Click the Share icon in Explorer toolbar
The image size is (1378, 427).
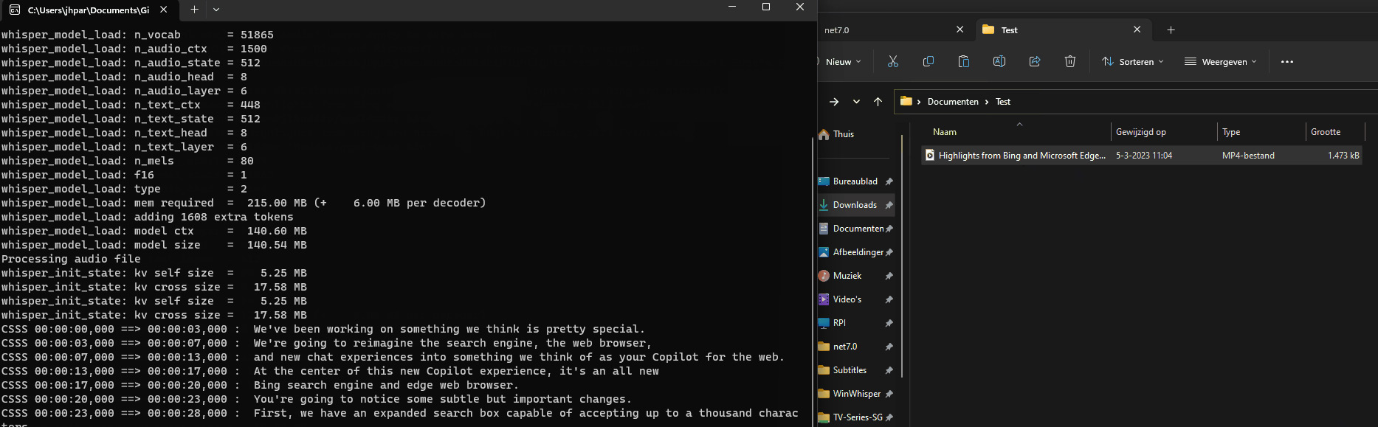pos(1035,62)
